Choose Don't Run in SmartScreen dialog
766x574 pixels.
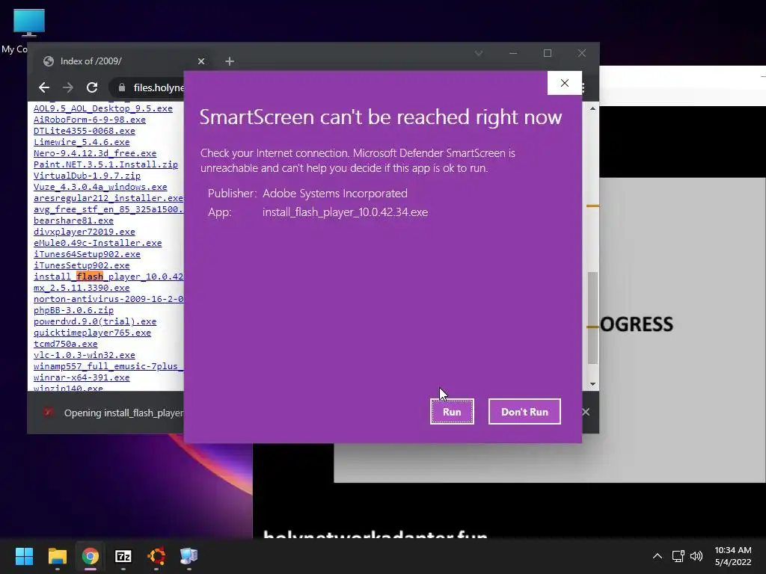tap(524, 412)
